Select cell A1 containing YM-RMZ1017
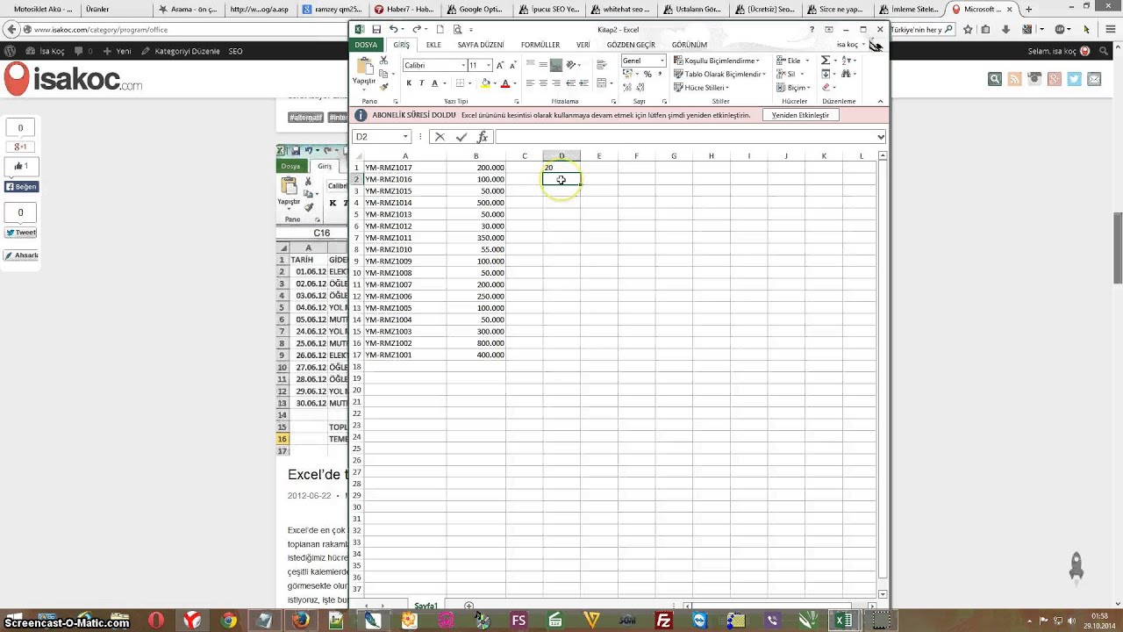This screenshot has height=632, width=1123. coord(405,168)
